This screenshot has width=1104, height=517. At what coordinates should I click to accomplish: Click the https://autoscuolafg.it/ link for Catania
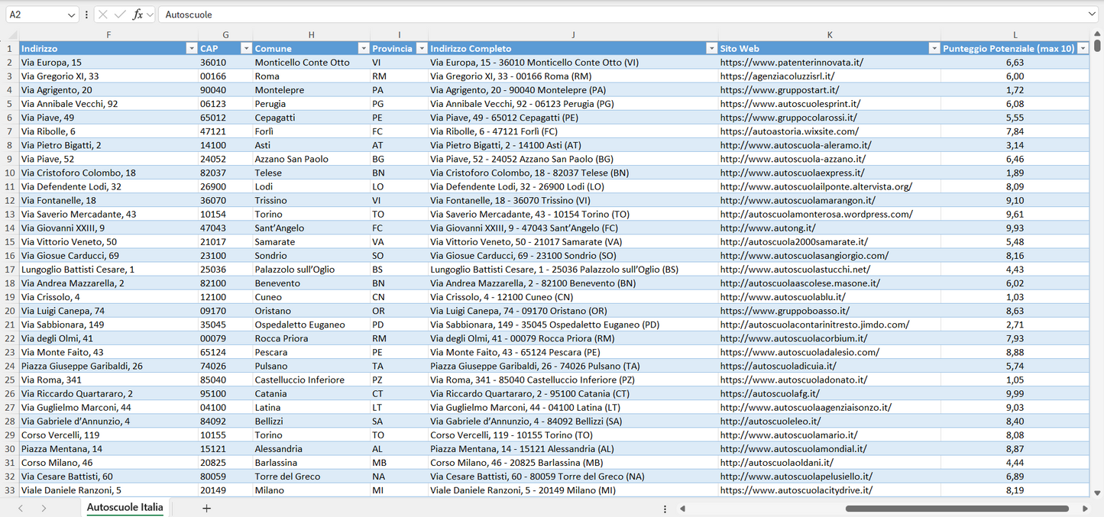[772, 393]
